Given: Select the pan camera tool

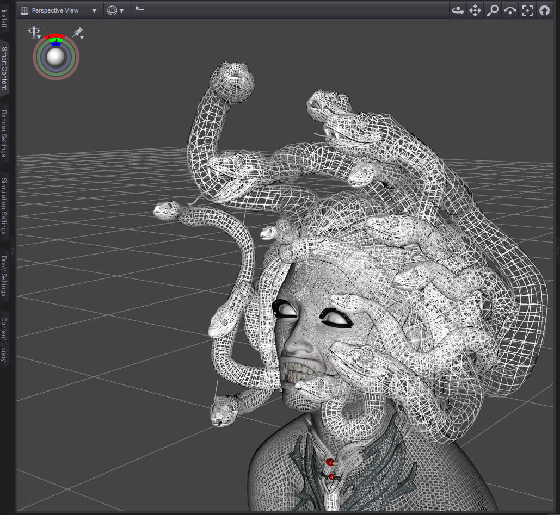Looking at the screenshot, I should [x=475, y=10].
